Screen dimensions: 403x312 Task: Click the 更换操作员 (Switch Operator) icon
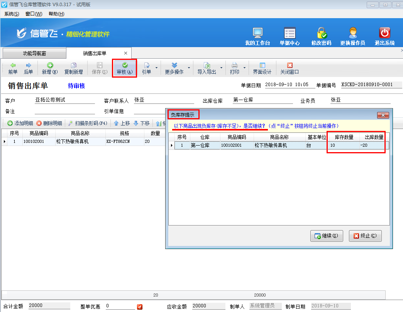[354, 36]
